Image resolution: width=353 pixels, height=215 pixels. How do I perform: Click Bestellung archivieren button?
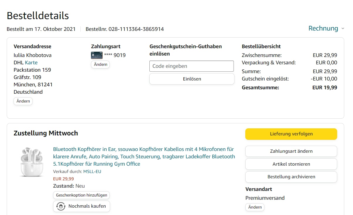291,177
